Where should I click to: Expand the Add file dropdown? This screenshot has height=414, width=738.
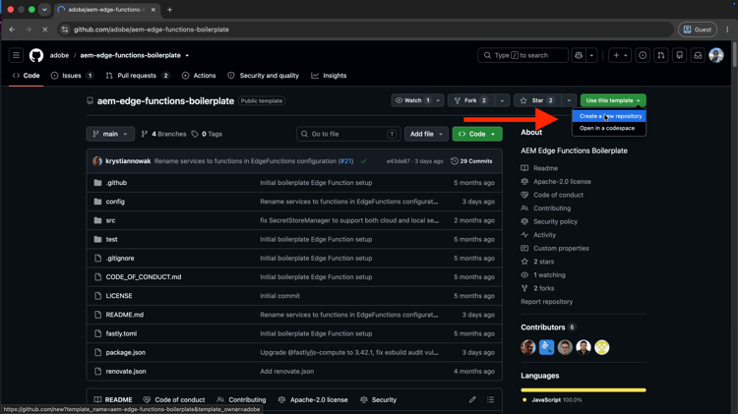426,134
